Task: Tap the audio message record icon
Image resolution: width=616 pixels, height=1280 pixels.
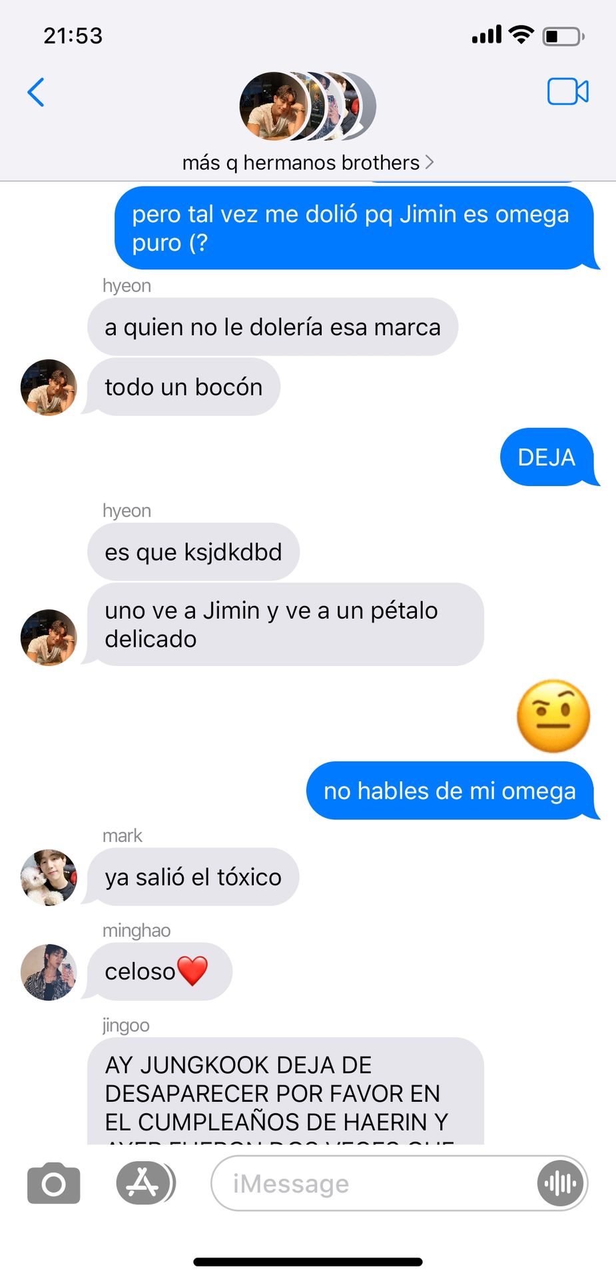Action: (x=561, y=1183)
